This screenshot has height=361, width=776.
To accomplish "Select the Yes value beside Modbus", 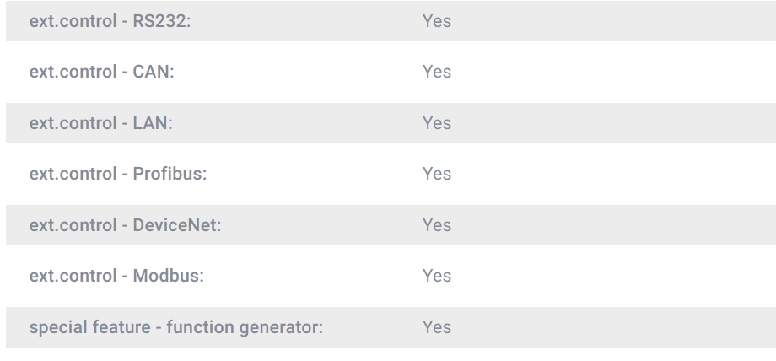I will 437,276.
